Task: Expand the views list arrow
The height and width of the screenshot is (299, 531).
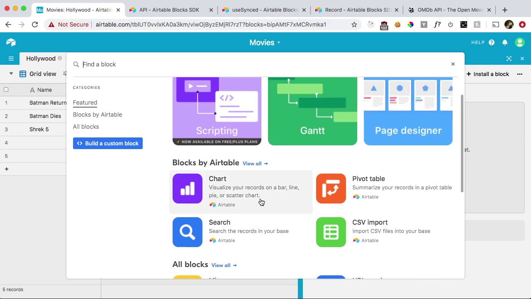Action: (11, 74)
